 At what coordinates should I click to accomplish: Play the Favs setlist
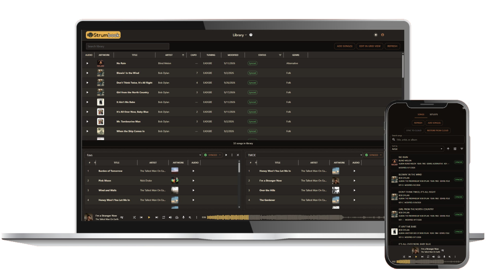[x=226, y=155]
